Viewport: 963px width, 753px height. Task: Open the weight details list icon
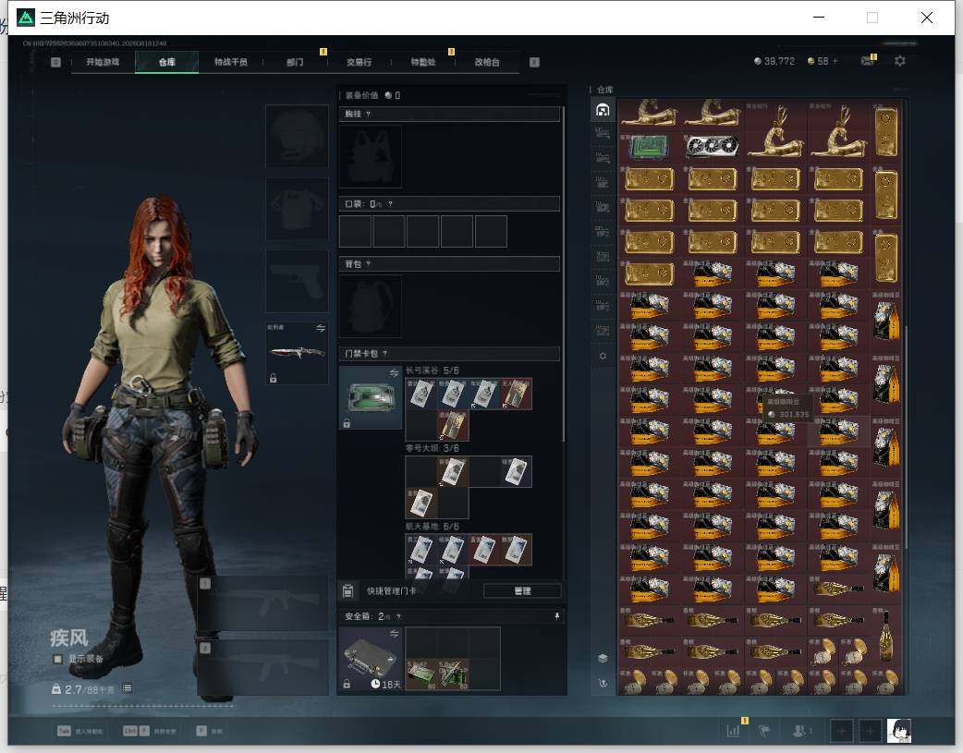point(127,688)
